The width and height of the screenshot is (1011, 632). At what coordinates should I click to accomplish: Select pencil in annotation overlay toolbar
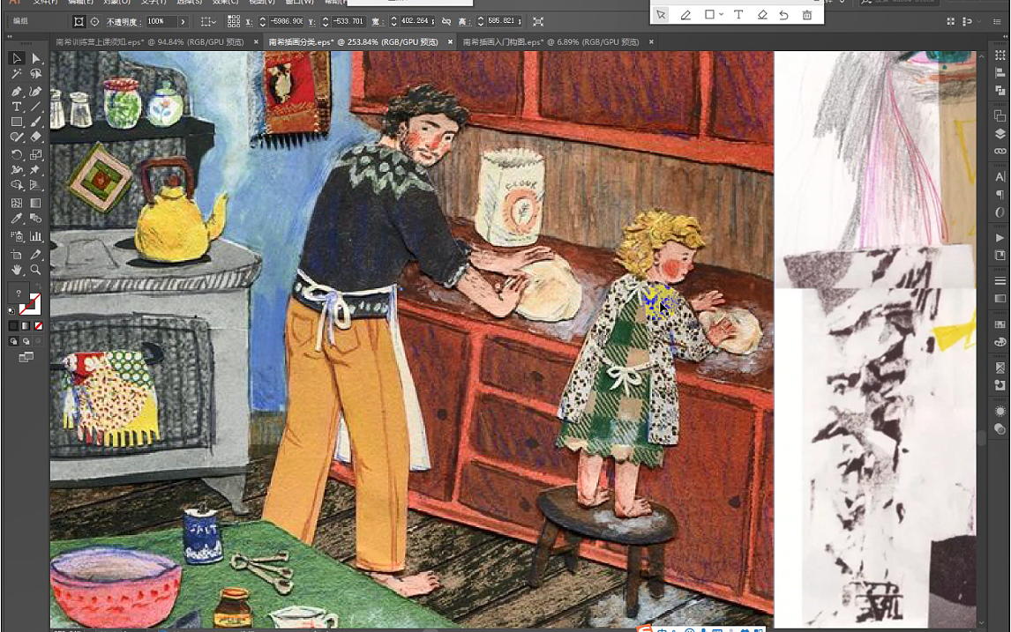tap(685, 15)
